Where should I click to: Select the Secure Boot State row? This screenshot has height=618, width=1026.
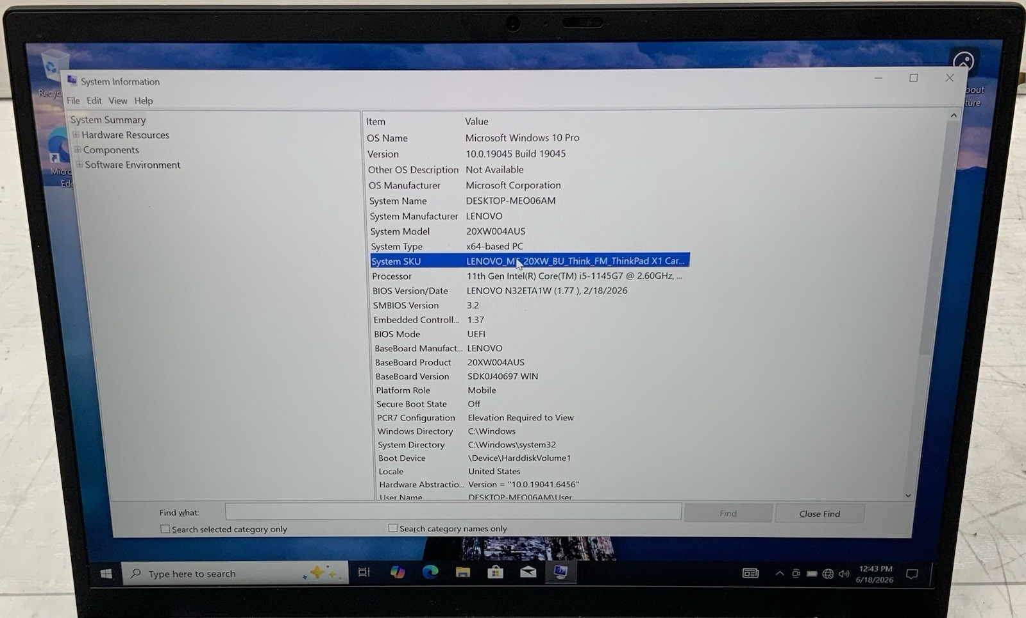point(428,404)
